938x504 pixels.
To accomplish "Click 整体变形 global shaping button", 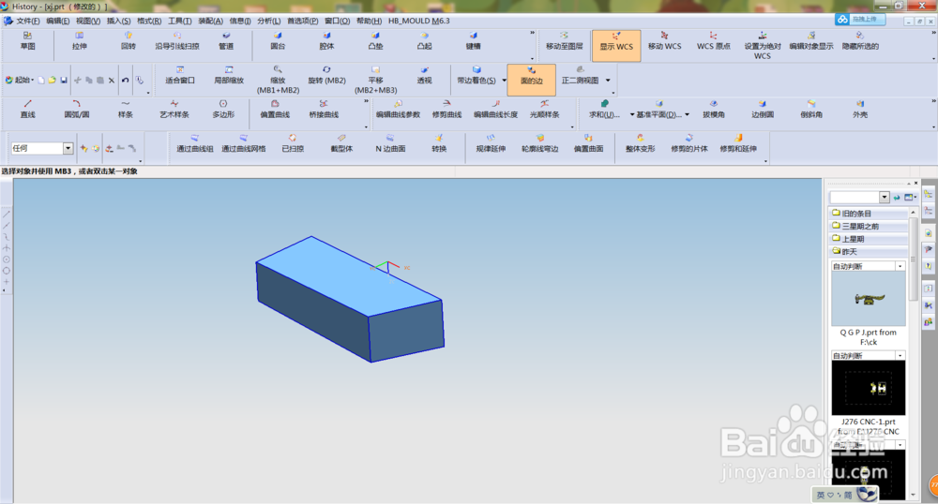I will 640,143.
